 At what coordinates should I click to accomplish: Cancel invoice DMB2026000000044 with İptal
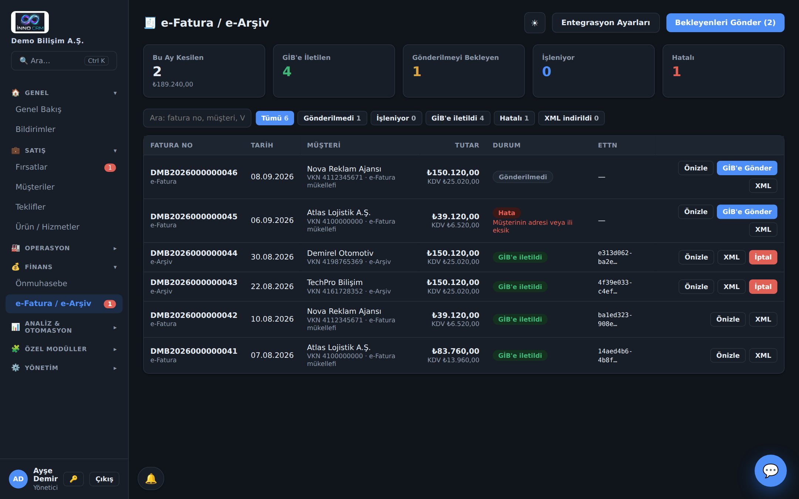pos(763,257)
